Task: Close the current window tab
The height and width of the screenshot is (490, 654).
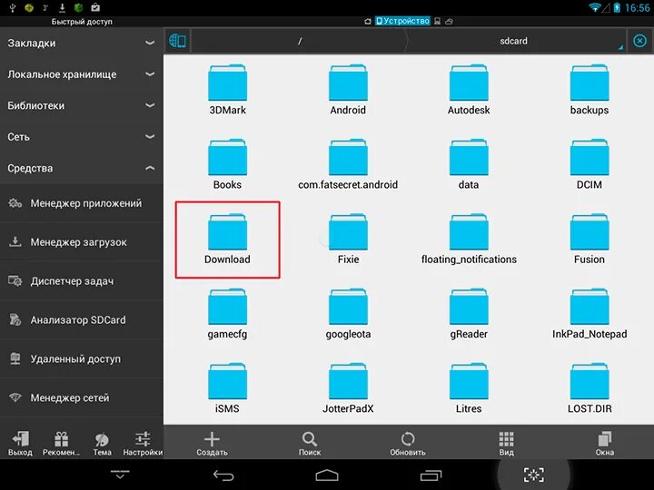Action: [x=639, y=41]
